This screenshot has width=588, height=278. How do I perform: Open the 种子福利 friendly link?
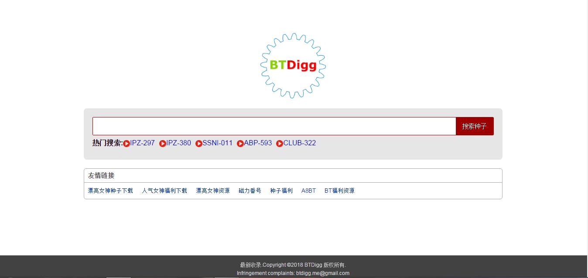[281, 191]
